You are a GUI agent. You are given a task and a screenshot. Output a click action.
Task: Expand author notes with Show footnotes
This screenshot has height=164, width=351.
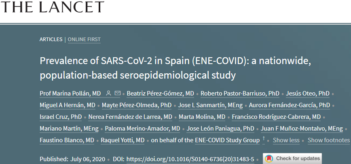pyautogui.click(x=328, y=140)
